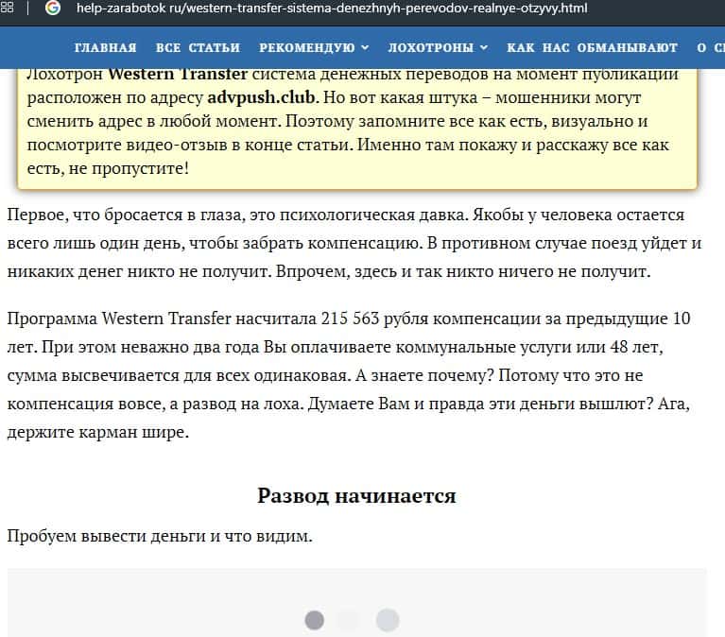Image resolution: width=725 pixels, height=637 pixels.
Task: Click bold Western Transfer text in yellow box
Action: pos(178,74)
